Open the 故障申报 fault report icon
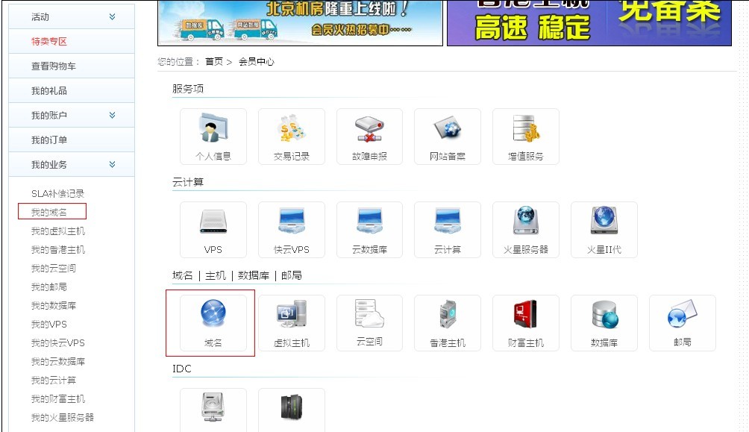749x432 pixels. [369, 130]
